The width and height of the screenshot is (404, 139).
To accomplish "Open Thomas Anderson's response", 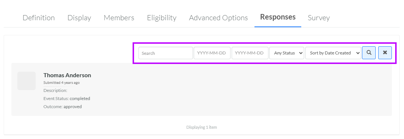I will click(67, 75).
